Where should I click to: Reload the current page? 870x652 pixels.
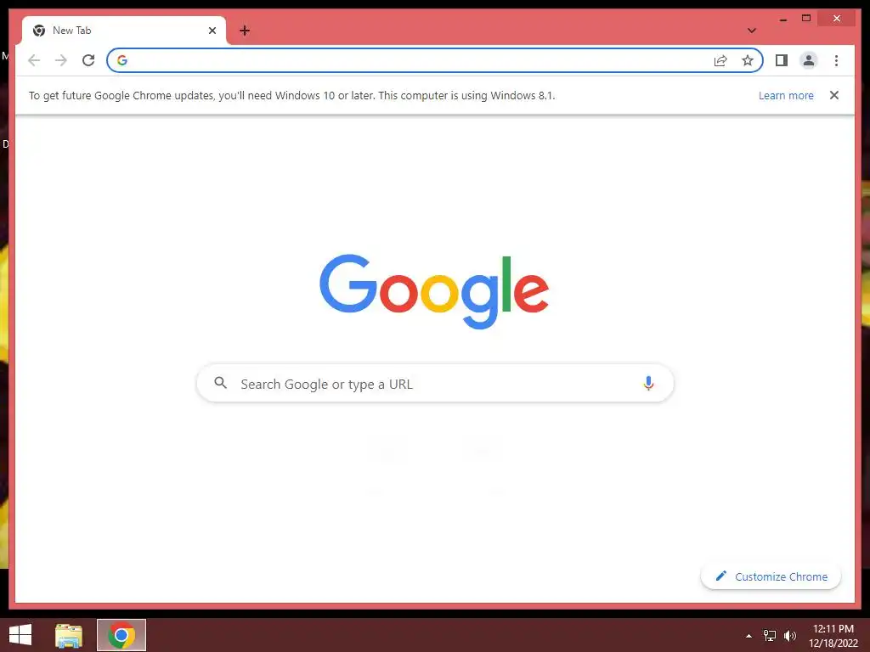click(x=88, y=60)
